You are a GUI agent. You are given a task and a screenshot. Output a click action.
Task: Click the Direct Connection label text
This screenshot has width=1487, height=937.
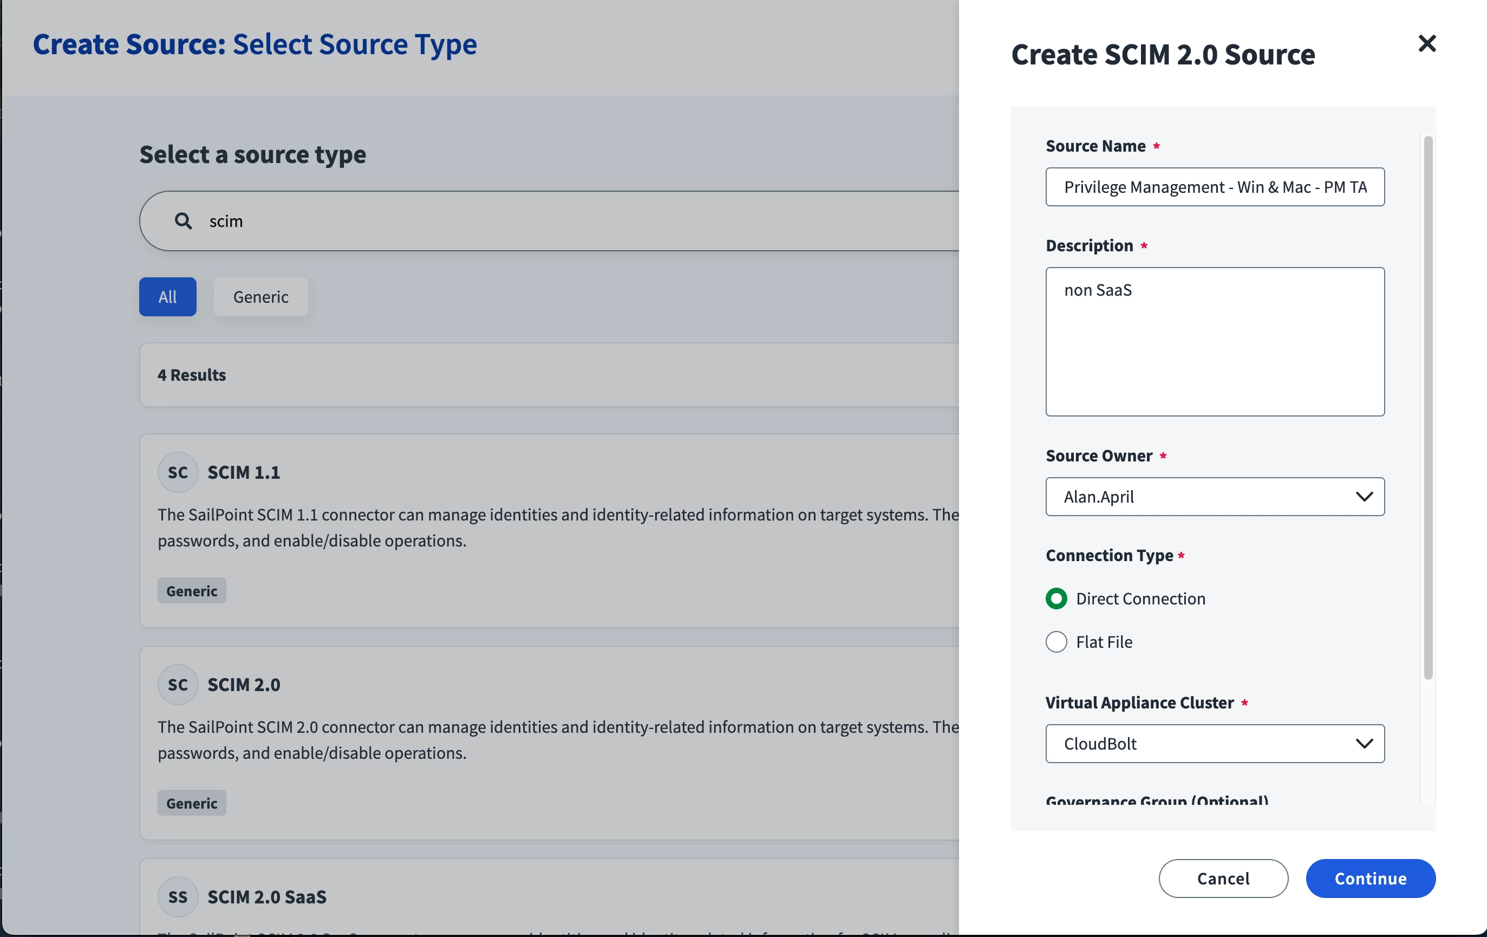coord(1140,598)
